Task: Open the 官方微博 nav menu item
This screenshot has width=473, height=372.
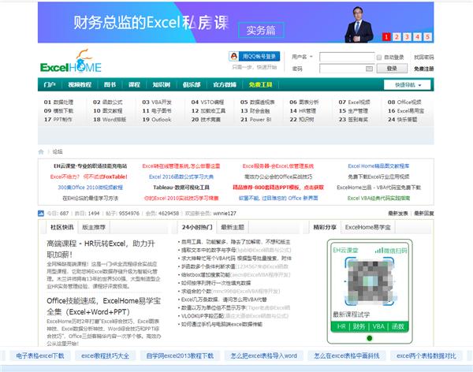Action: [x=225, y=85]
